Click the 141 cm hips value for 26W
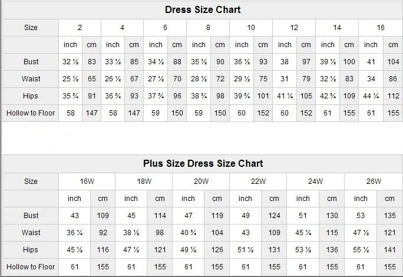This screenshot has height=277, width=403. click(x=389, y=250)
